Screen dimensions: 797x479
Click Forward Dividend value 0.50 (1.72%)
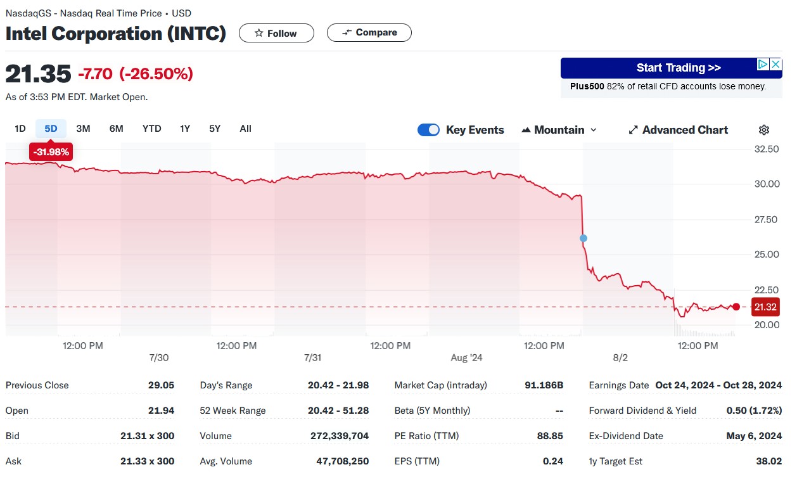[754, 411]
